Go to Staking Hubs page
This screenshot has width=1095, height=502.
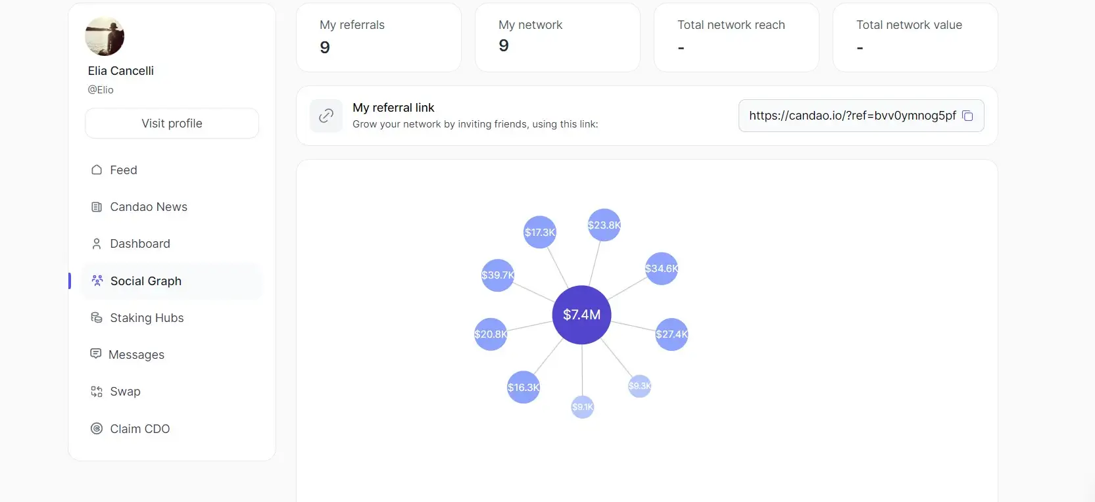[147, 318]
